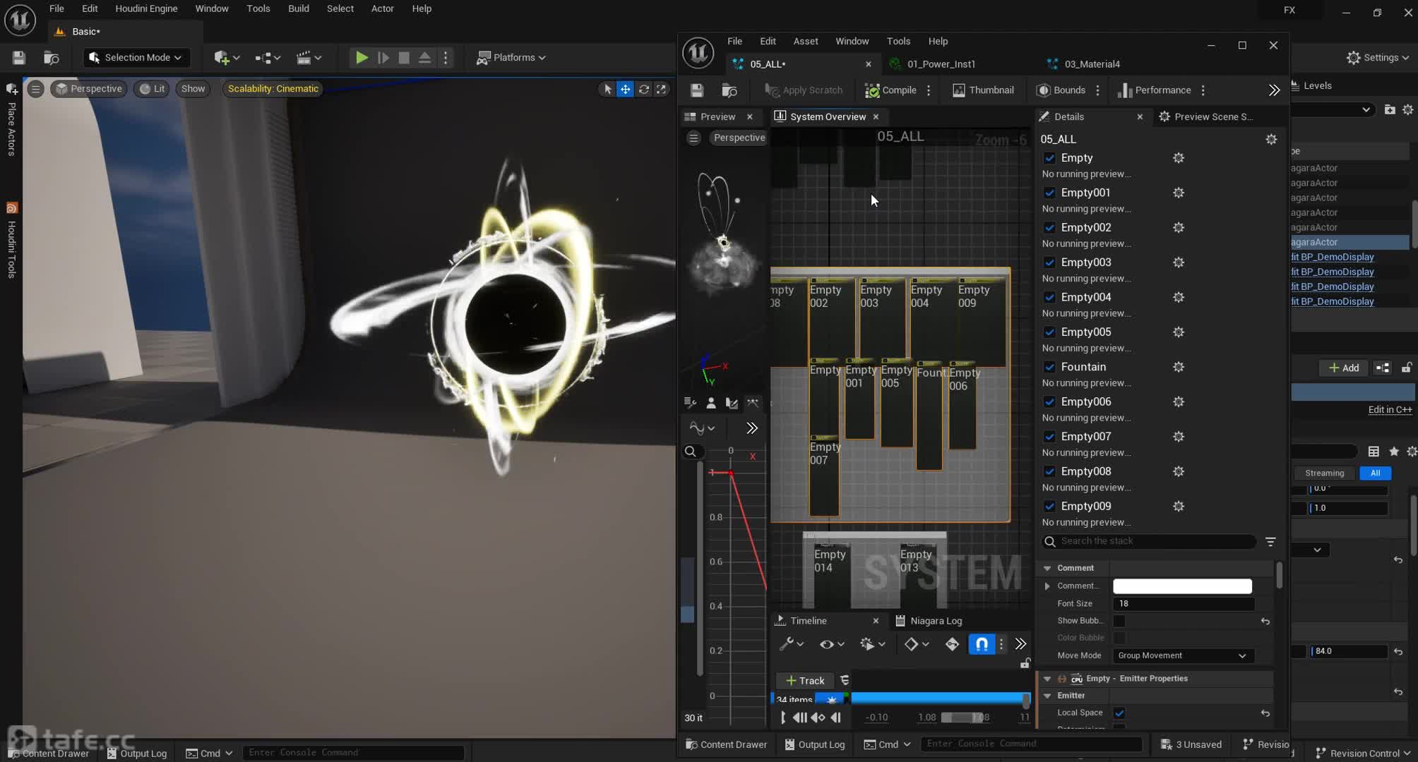
Task: Open Platforms dropdown
Action: point(511,58)
